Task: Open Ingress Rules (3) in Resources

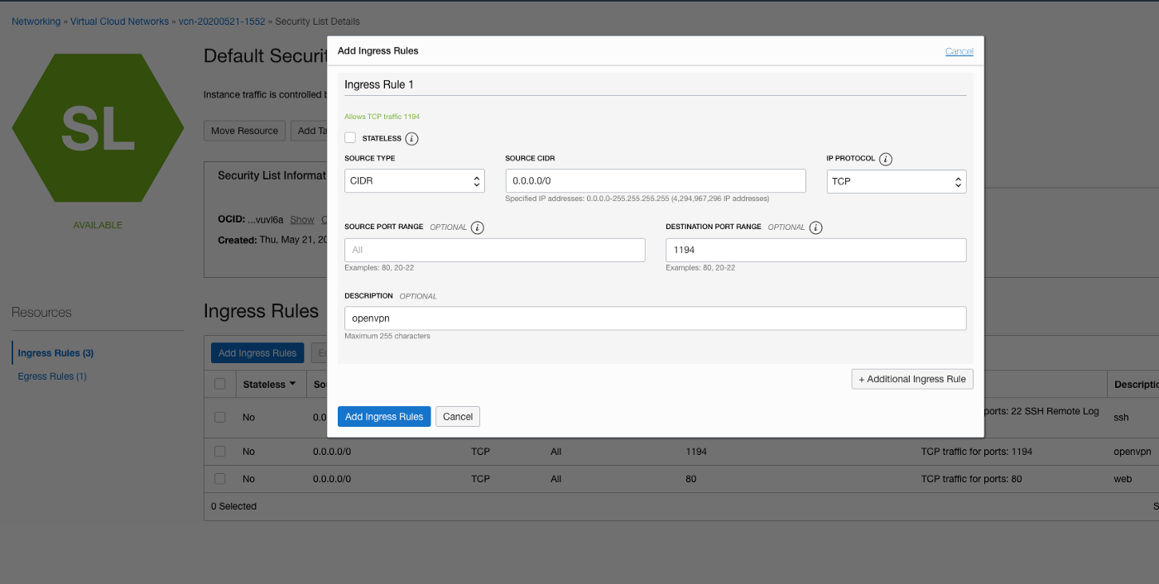Action: (x=55, y=353)
